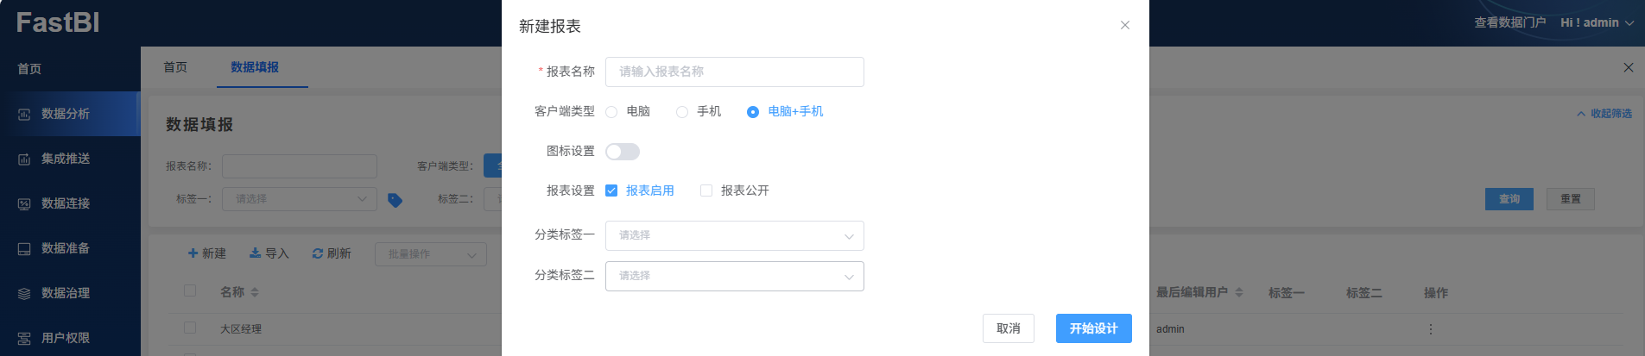Image resolution: width=1645 pixels, height=356 pixels.
Task: Open the 分类标签一 dropdown
Action: point(734,235)
